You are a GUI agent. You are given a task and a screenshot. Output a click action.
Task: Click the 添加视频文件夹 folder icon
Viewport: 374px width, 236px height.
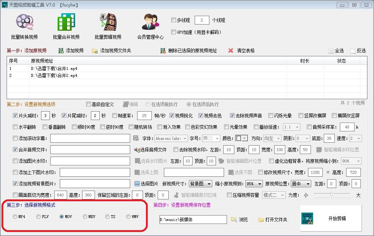tap(95, 51)
